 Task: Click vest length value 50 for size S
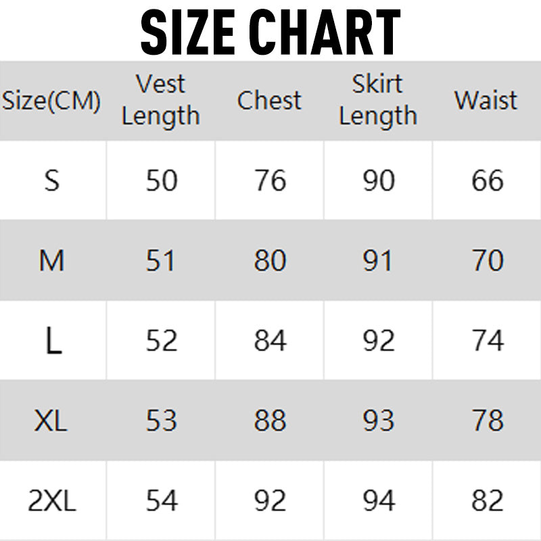pos(162,181)
